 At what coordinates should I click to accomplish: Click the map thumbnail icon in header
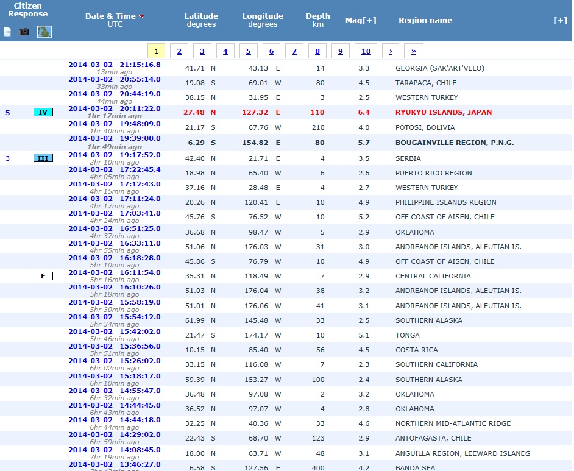coord(44,32)
